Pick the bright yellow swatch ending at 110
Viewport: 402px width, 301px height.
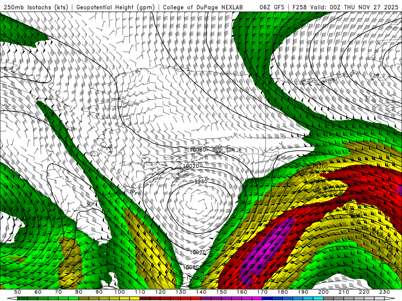(135, 298)
